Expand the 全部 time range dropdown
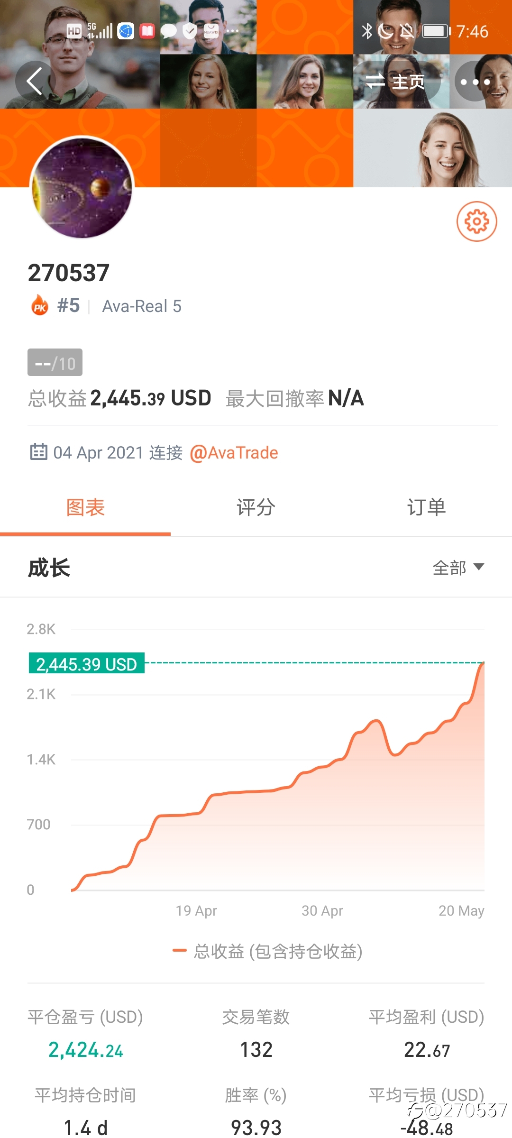This screenshot has width=512, height=1138. [458, 568]
